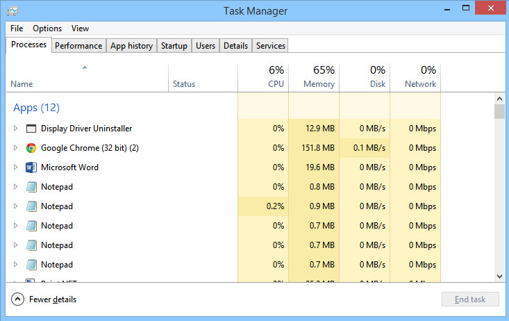The height and width of the screenshot is (321, 509).
Task: Click the vertical scrollbar thumb
Action: tap(499, 111)
